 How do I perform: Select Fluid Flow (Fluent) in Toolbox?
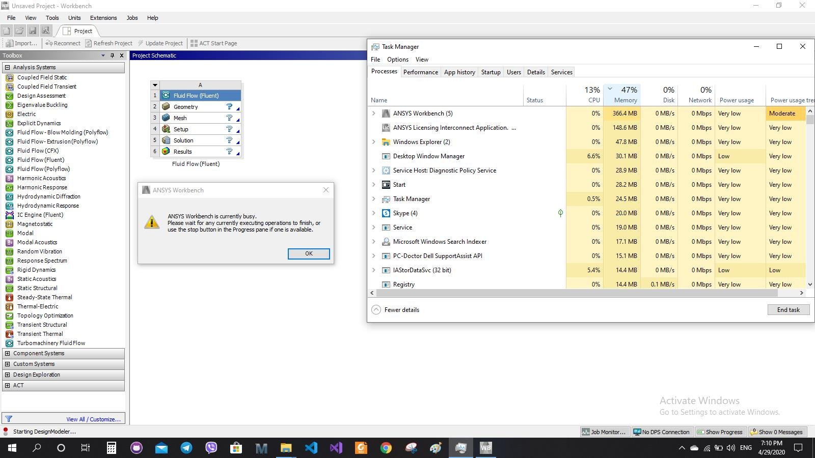tap(41, 160)
